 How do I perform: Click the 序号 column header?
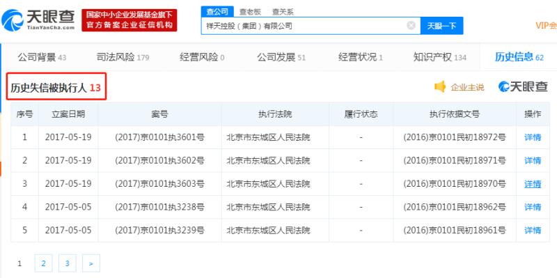24,114
